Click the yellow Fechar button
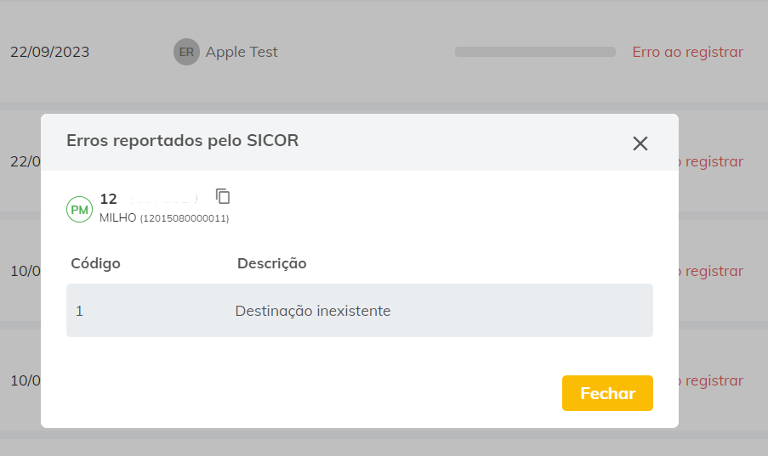This screenshot has height=456, width=768. pyautogui.click(x=607, y=393)
